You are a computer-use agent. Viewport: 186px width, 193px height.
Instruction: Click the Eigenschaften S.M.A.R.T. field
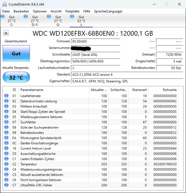(x=127, y=81)
